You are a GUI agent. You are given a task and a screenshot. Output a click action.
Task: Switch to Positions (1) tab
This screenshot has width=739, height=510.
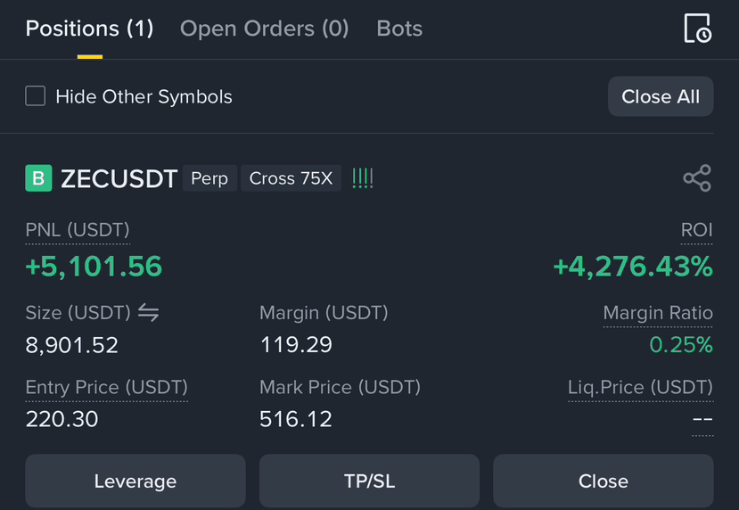click(89, 29)
